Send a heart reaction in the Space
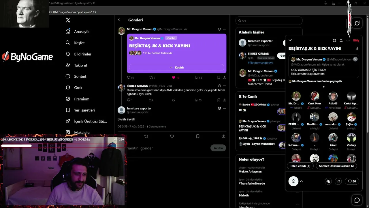 pos(338,181)
